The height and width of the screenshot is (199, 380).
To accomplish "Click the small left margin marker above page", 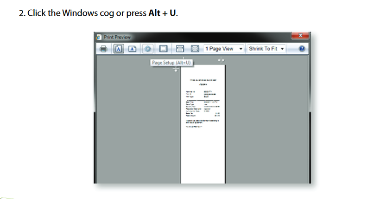I will (184, 58).
